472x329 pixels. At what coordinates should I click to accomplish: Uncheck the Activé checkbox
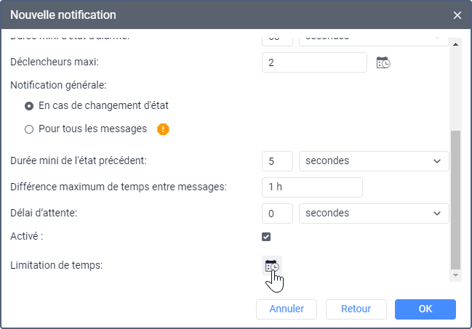click(266, 237)
